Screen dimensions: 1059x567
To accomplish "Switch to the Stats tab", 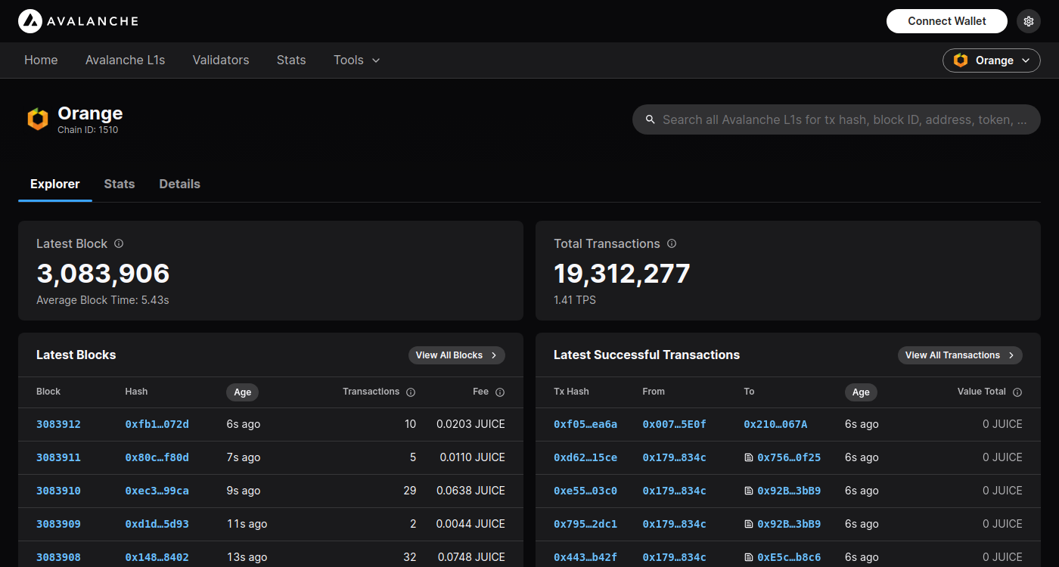I will pos(120,184).
